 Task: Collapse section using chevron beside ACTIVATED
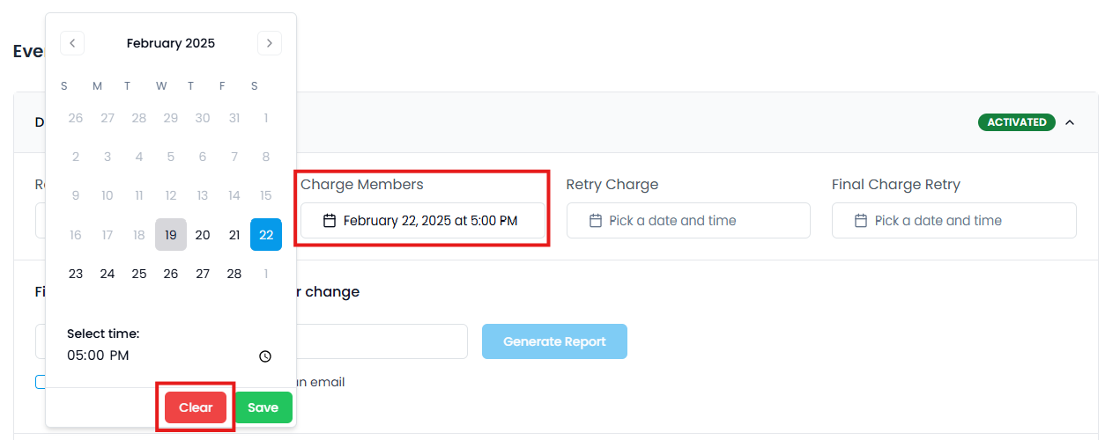tap(1070, 122)
